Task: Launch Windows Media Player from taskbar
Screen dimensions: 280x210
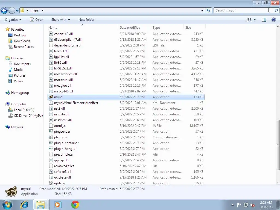Action: coord(57,205)
